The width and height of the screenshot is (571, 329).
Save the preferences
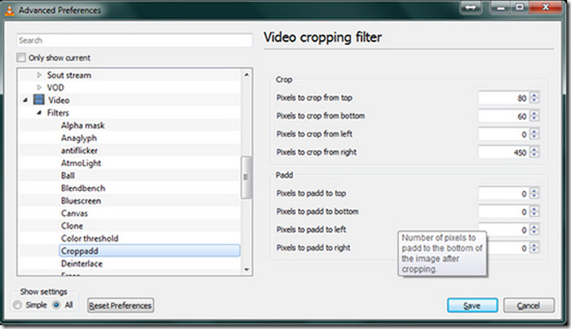(472, 305)
